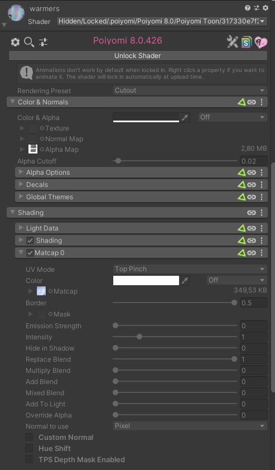Open the presets sliders icon beside search
The image size is (275, 470).
pyautogui.click(x=43, y=42)
